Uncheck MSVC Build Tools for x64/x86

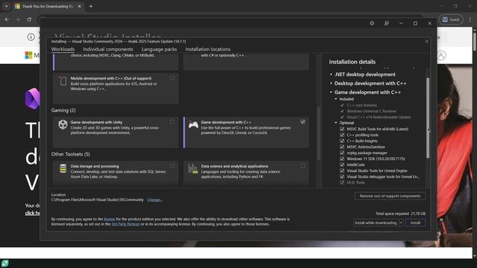click(342, 129)
